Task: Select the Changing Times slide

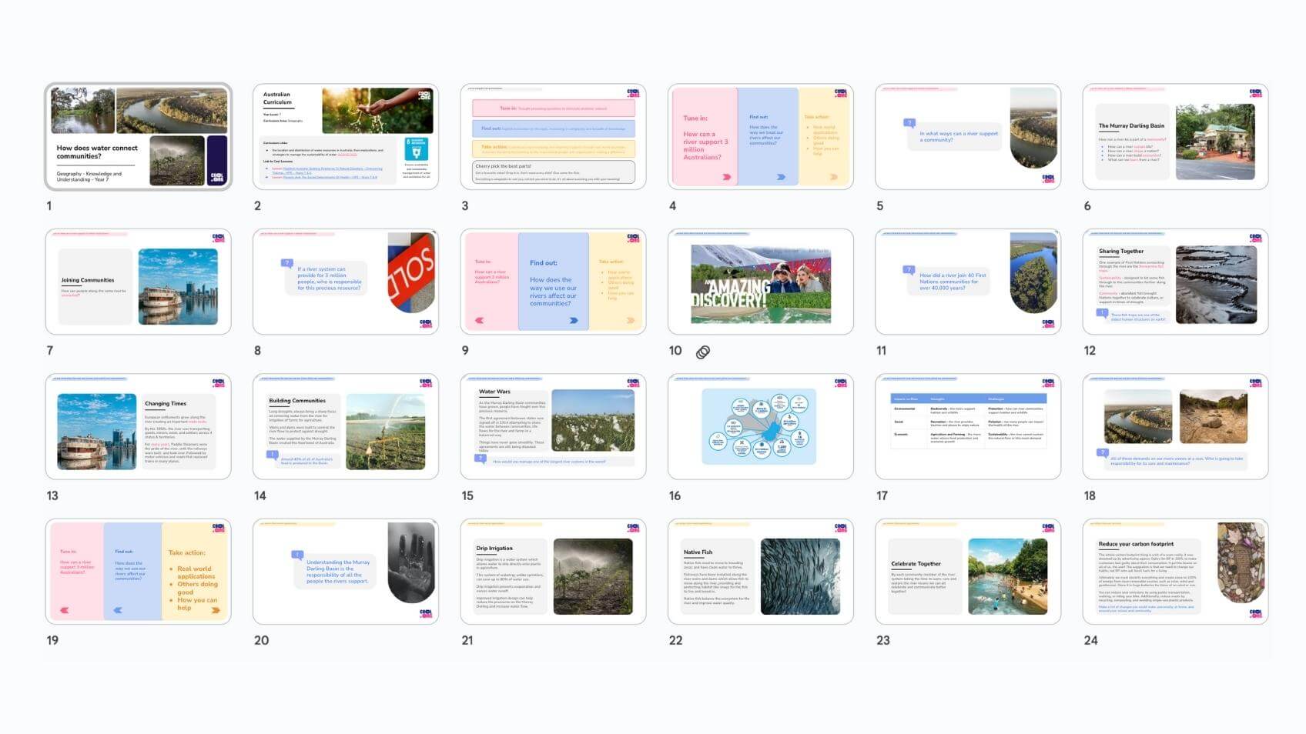Action: tap(138, 426)
